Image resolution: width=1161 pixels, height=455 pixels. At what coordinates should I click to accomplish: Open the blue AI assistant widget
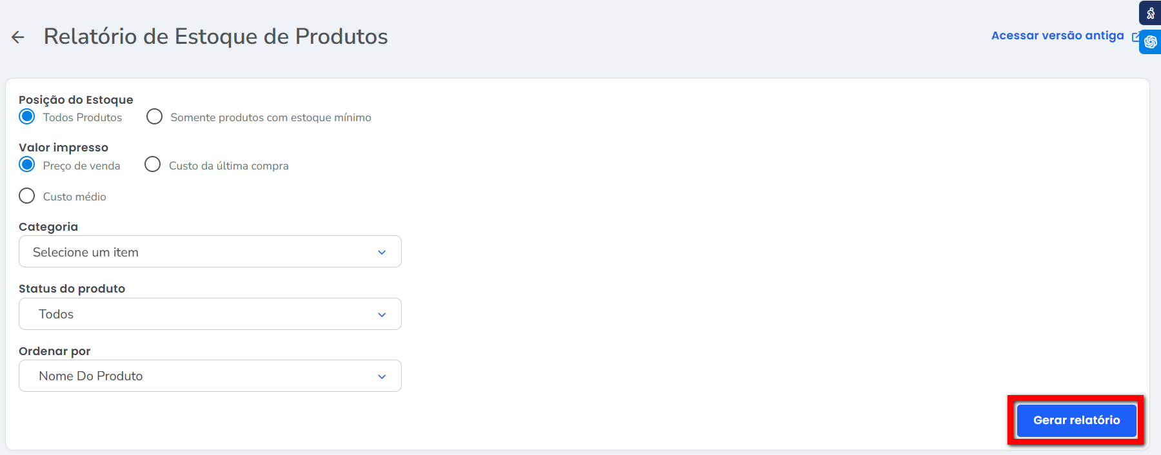pyautogui.click(x=1150, y=42)
